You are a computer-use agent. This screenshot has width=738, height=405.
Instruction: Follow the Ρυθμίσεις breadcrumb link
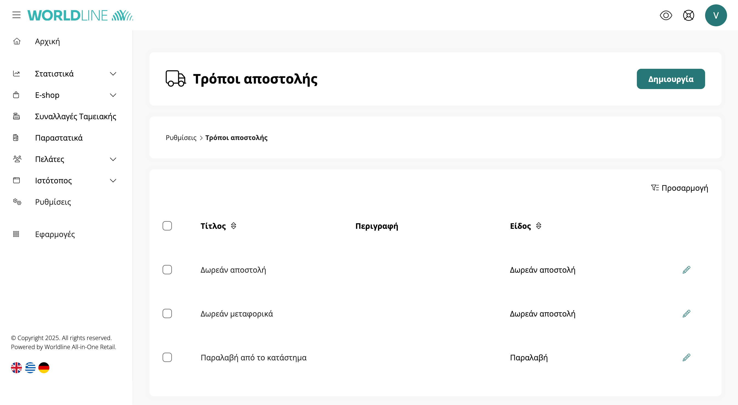181,138
